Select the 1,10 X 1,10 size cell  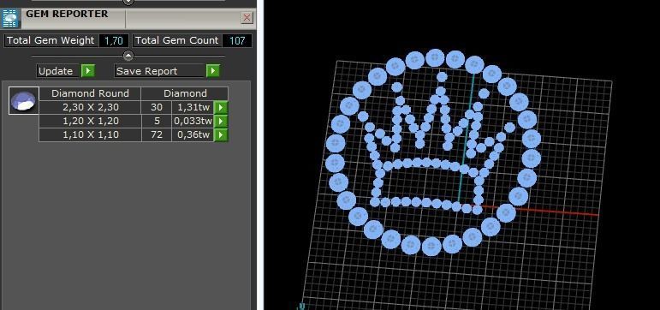(90, 134)
